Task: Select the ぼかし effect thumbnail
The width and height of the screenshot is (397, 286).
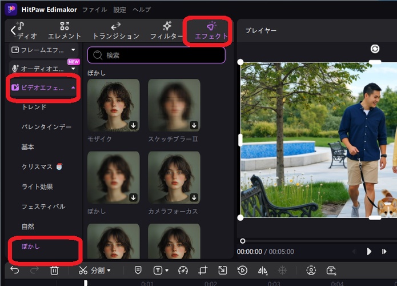Action: pos(114,177)
